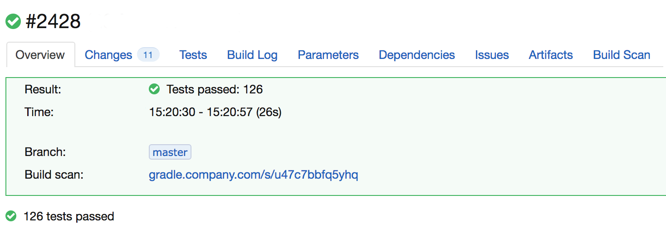Viewport: 666px width, 234px height.
Task: Select the Parameters tab
Action: (328, 55)
